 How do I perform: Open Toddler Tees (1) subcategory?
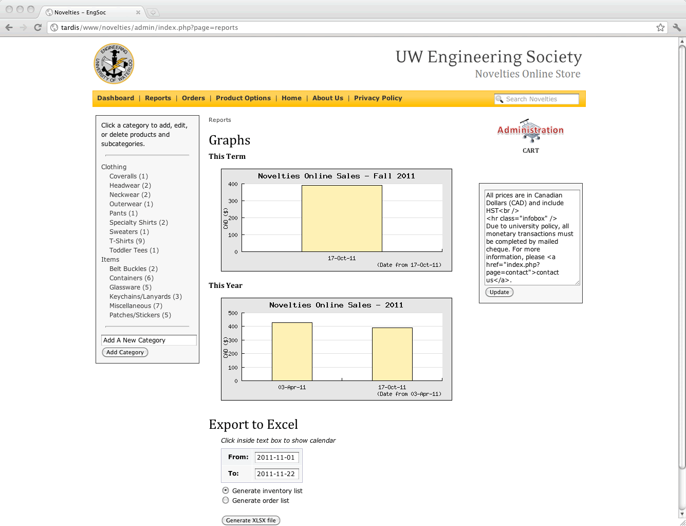134,250
